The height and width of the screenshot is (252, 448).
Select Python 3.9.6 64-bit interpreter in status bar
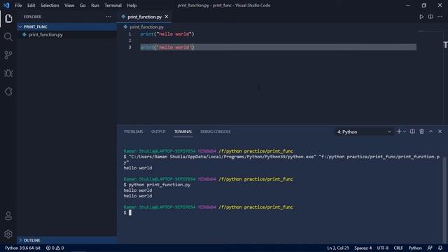pos(22,248)
